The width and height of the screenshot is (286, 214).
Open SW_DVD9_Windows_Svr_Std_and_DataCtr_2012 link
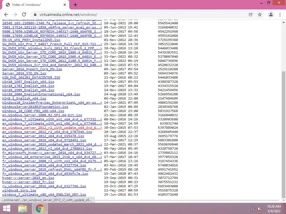click(x=52, y=65)
